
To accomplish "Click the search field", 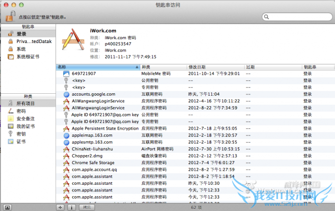I will [x=297, y=17].
